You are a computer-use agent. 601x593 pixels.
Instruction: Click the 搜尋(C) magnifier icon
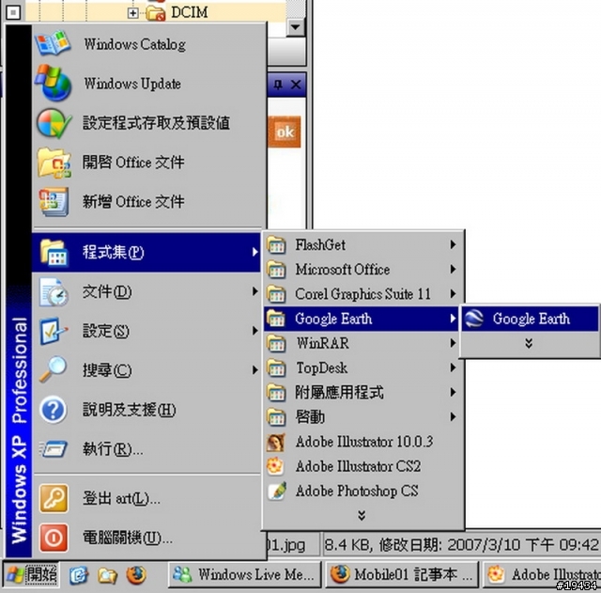click(x=53, y=369)
